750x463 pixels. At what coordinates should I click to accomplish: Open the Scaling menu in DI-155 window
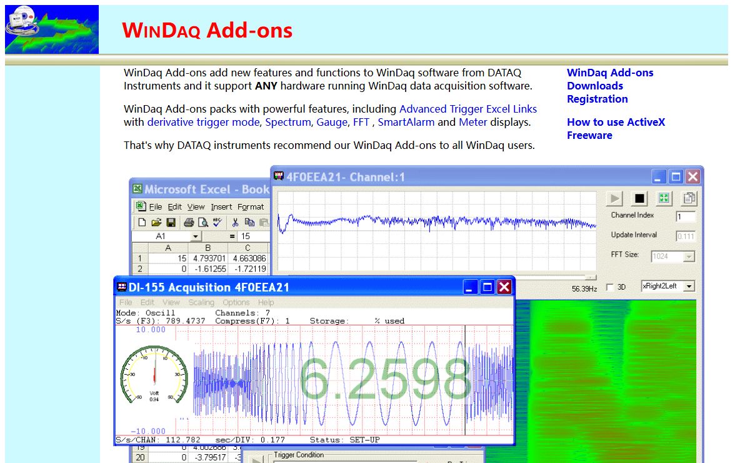pos(201,302)
